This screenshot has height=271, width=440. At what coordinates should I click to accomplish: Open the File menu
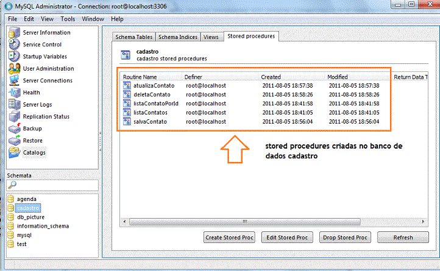(x=13, y=19)
